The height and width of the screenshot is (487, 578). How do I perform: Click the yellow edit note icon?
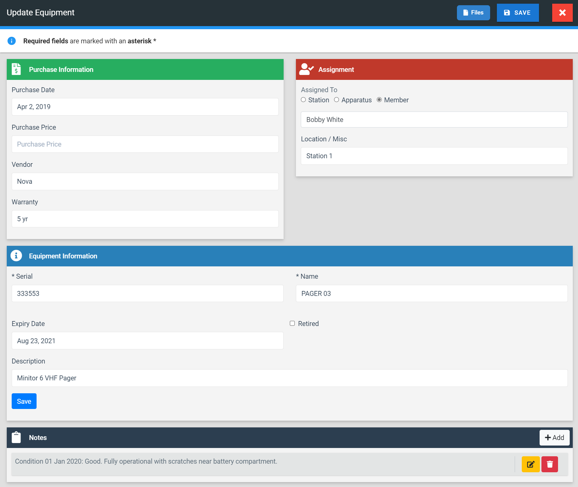(x=530, y=464)
